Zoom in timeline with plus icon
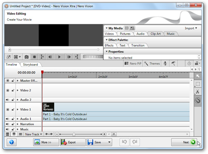 [104, 134]
